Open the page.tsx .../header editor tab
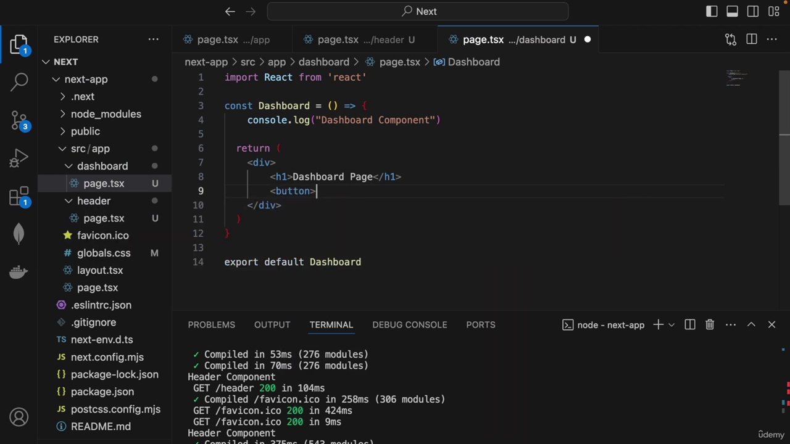 pos(365,39)
